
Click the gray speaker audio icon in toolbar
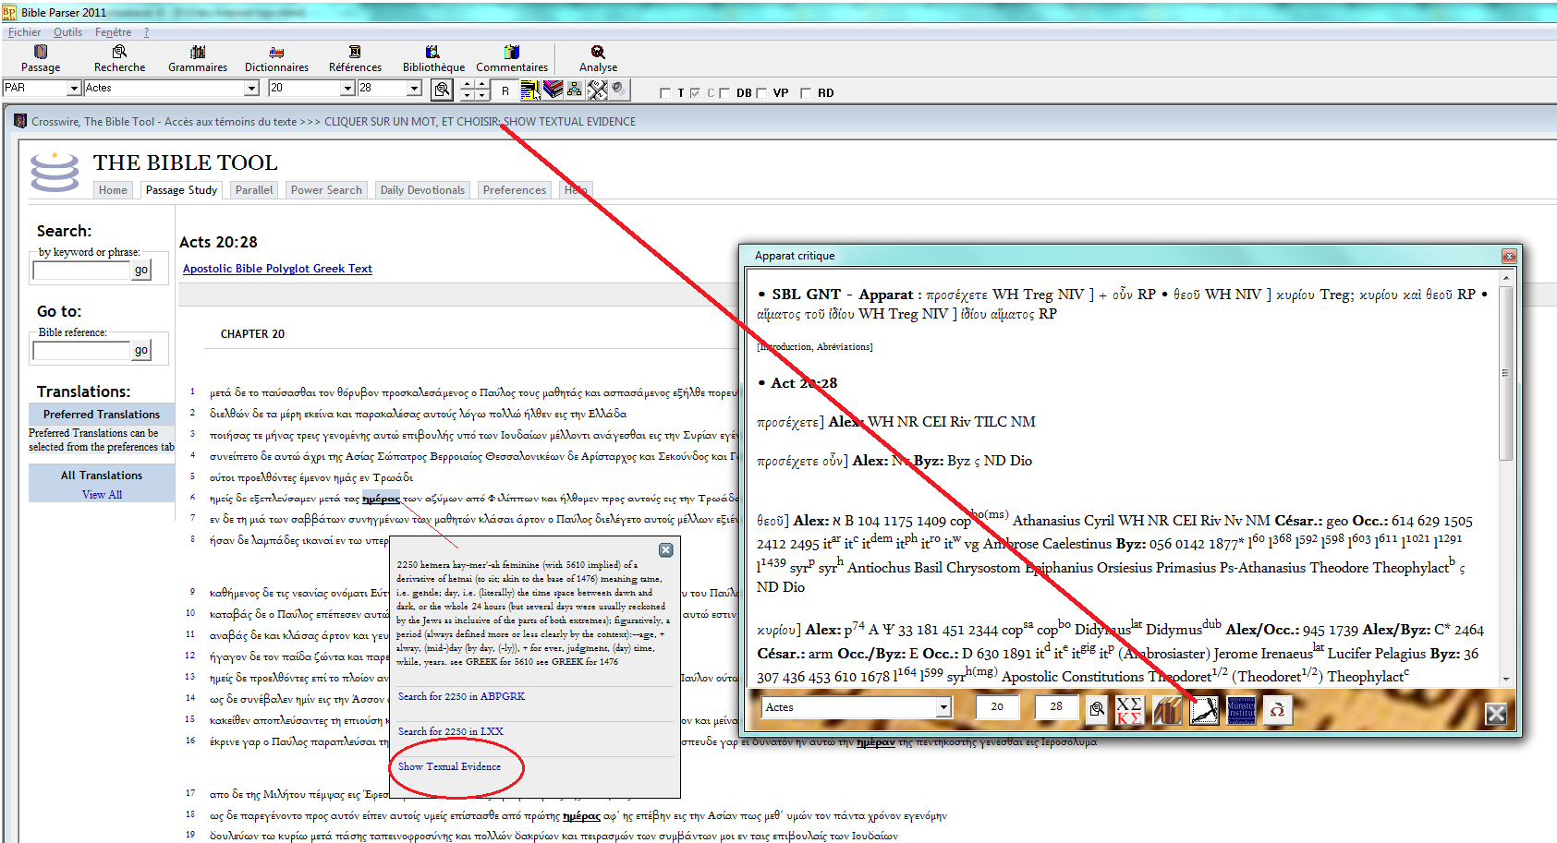click(x=619, y=89)
